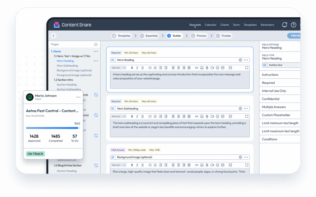The width and height of the screenshot is (316, 197).
Task: Insert image in Hero Heading editor
Action: pos(202,68)
